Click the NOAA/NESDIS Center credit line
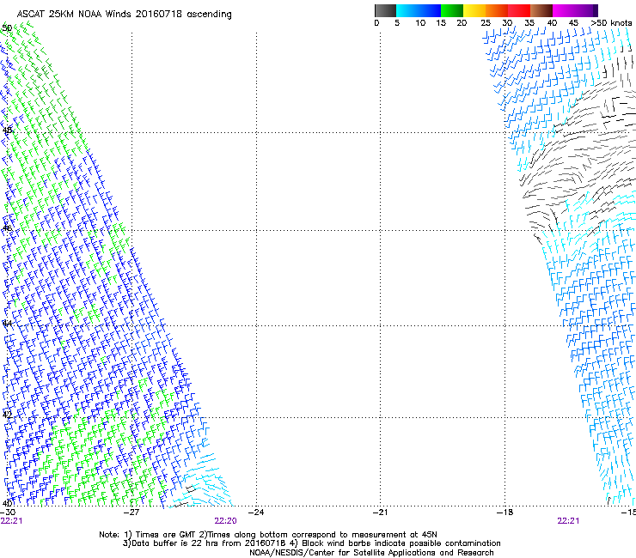Image resolution: width=636 pixels, height=558 pixels. coord(371,553)
